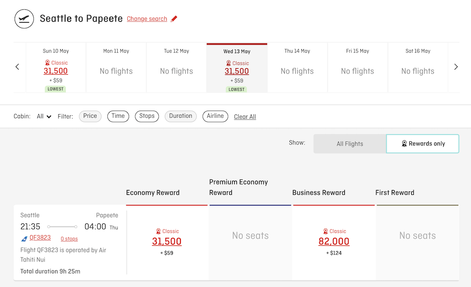Open the 0 stops link
471x287 pixels.
click(69, 239)
